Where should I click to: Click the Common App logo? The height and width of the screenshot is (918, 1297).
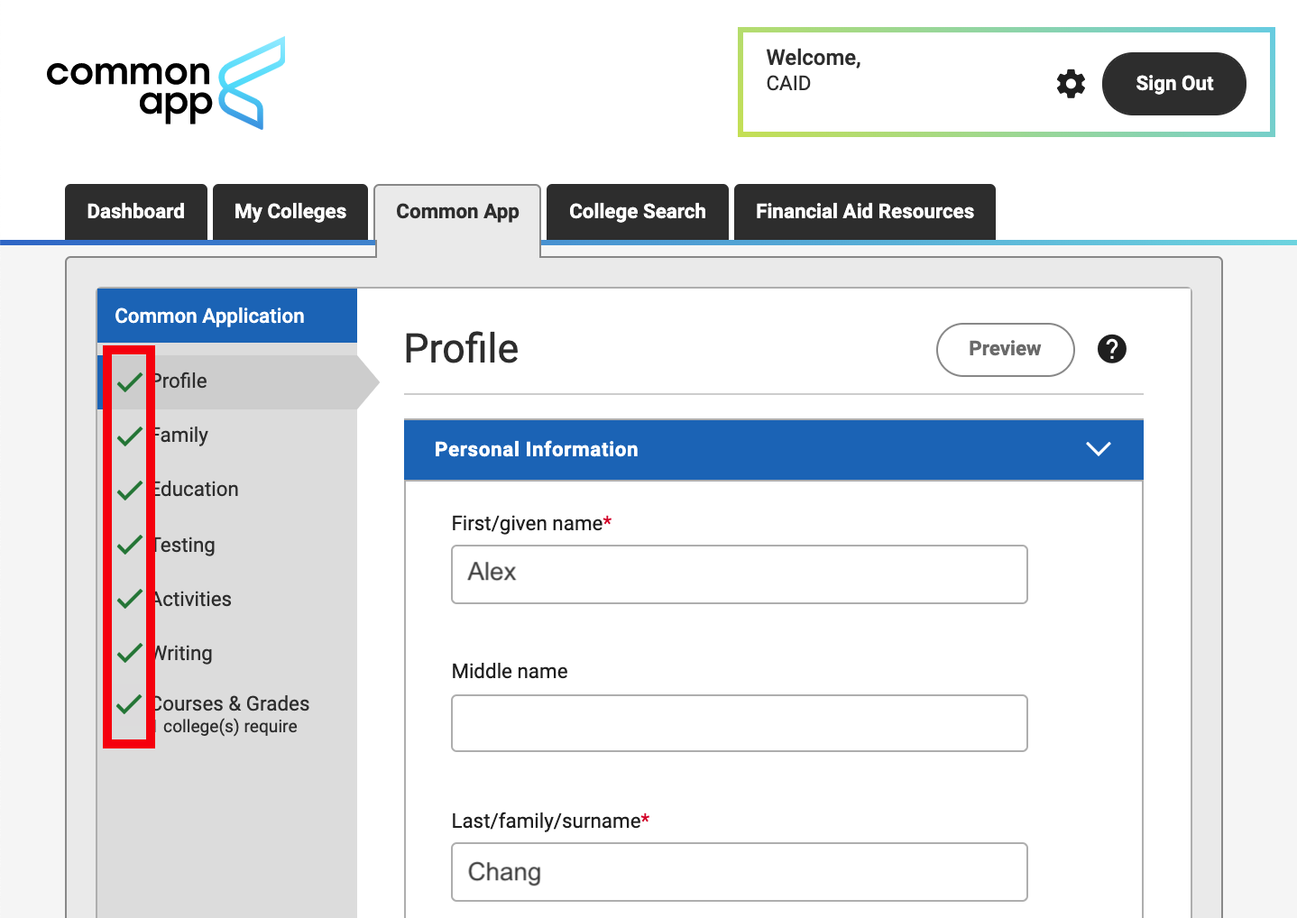[166, 84]
